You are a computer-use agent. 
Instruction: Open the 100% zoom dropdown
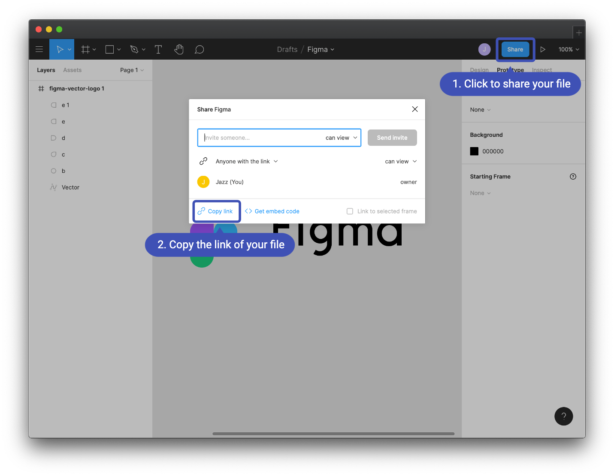(569, 49)
